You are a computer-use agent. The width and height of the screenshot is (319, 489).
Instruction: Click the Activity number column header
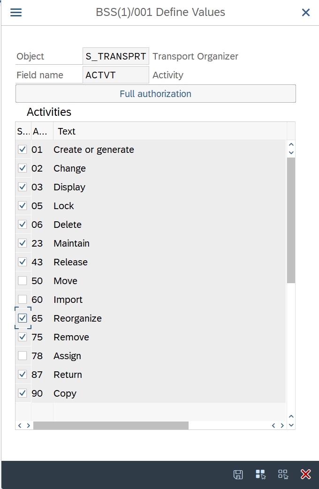point(38,131)
